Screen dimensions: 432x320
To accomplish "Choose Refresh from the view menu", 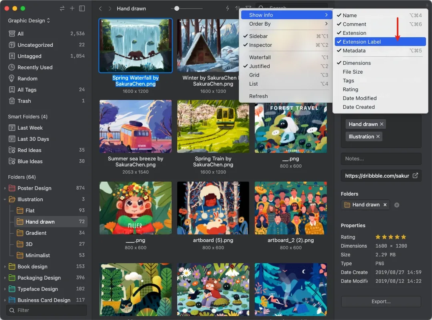I will point(286,96).
